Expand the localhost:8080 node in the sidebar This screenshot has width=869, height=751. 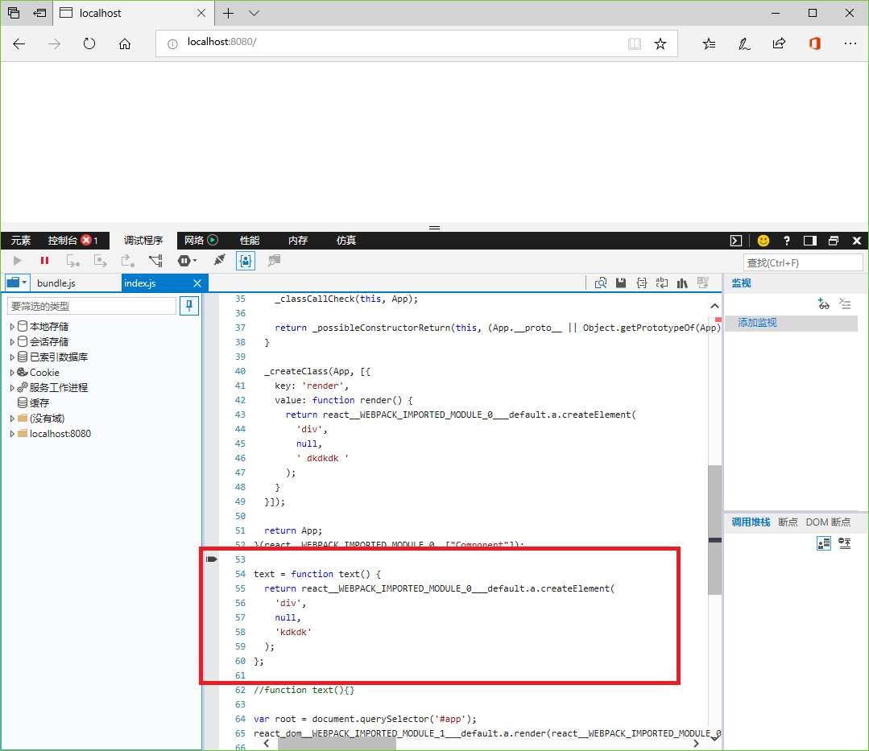(11, 433)
